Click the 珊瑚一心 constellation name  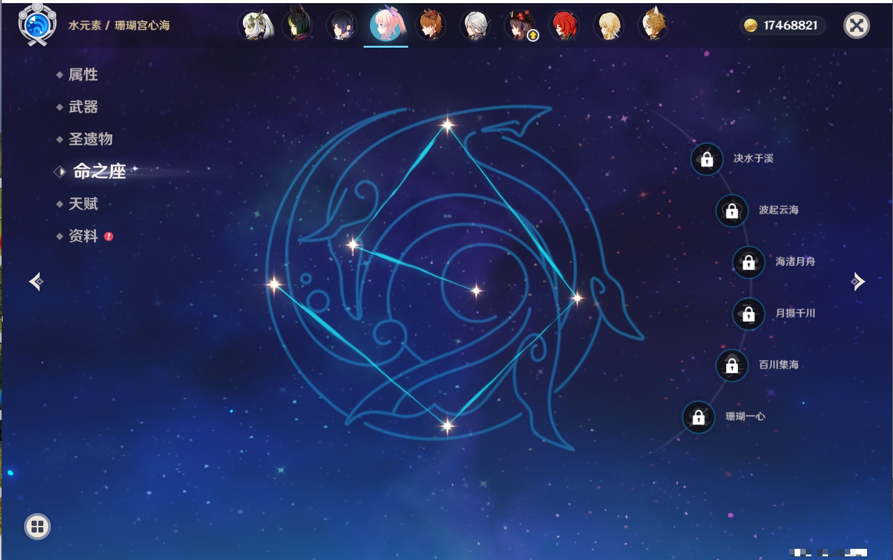(745, 416)
